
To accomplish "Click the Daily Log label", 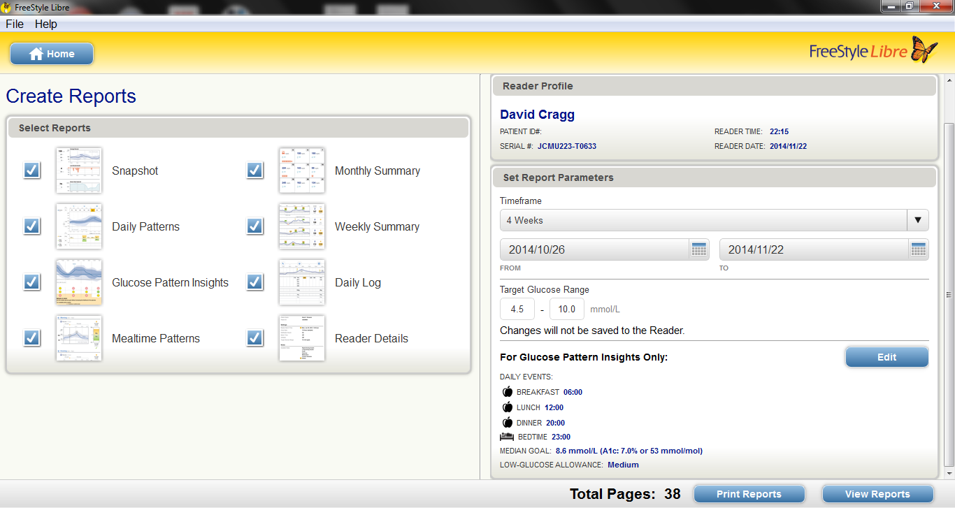I will tap(358, 282).
